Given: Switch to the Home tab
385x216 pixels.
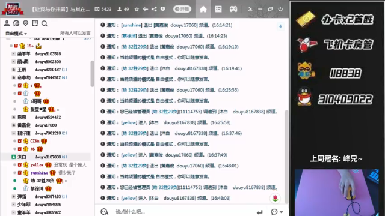Looking at the screenshot, I should [x=203, y=10].
